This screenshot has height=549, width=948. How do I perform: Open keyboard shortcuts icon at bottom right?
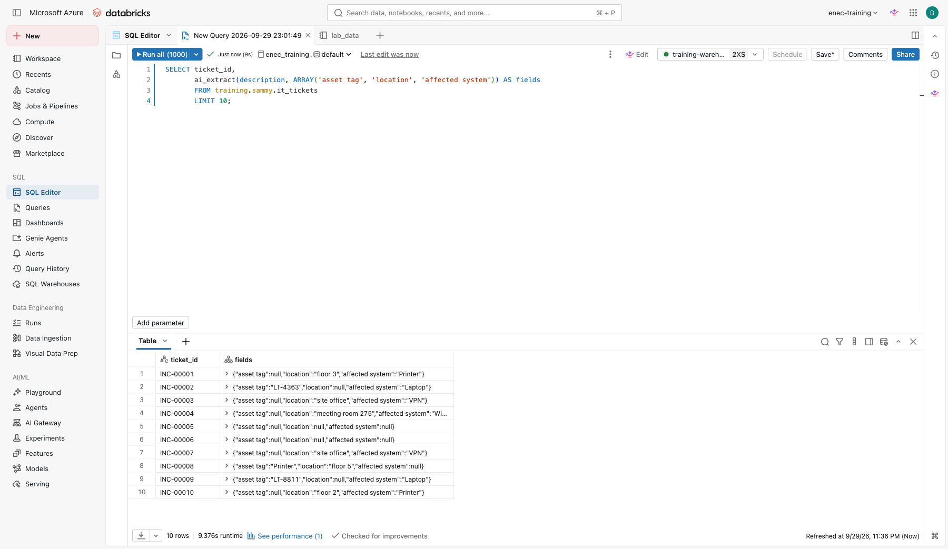click(x=935, y=536)
